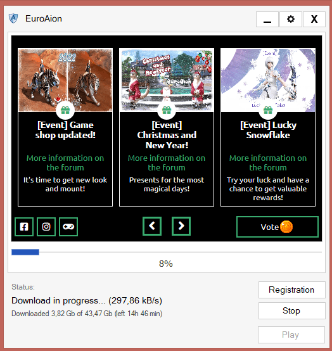Open the Registration button

coord(291,290)
